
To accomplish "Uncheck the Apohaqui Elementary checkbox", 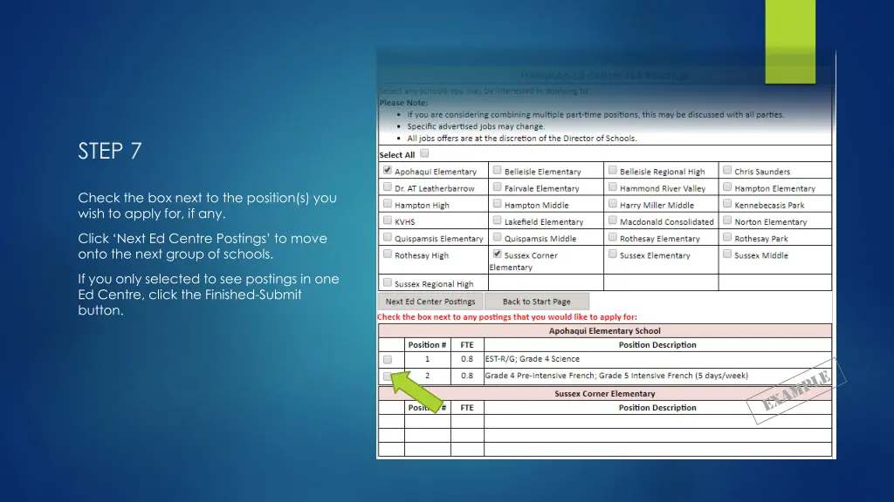I will point(387,171).
